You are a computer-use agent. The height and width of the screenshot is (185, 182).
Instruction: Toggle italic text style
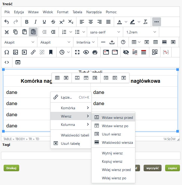(x=36, y=22)
